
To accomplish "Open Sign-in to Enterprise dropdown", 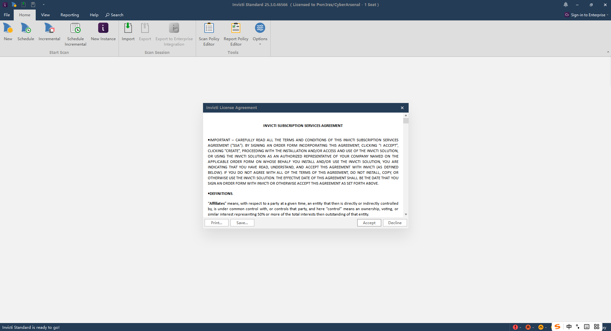I will [586, 15].
